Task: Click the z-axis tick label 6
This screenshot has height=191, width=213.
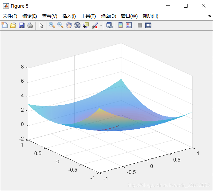Action: 22,81
